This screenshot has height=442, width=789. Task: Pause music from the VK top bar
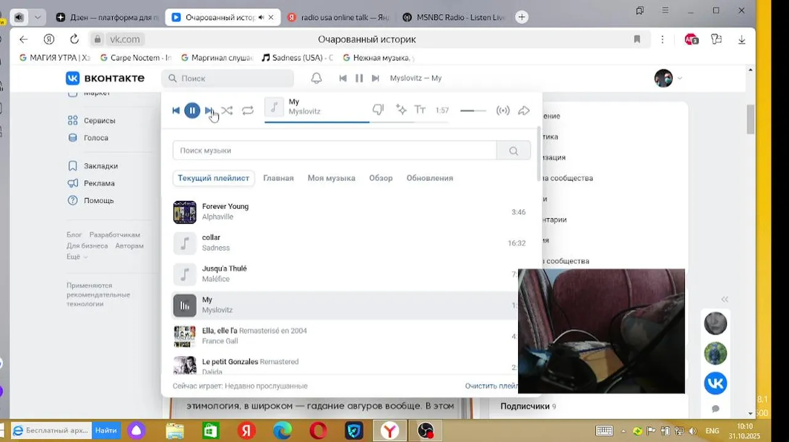tap(359, 78)
